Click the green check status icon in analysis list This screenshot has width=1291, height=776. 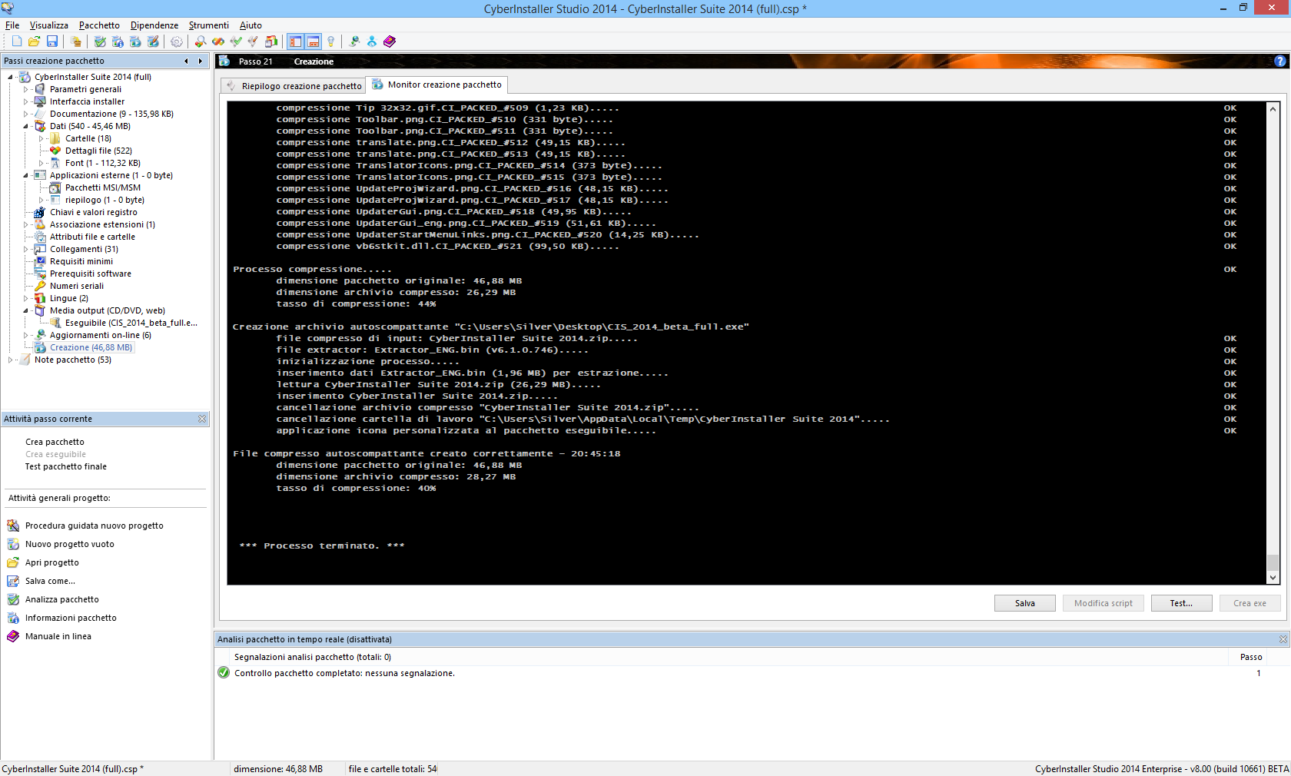(224, 673)
